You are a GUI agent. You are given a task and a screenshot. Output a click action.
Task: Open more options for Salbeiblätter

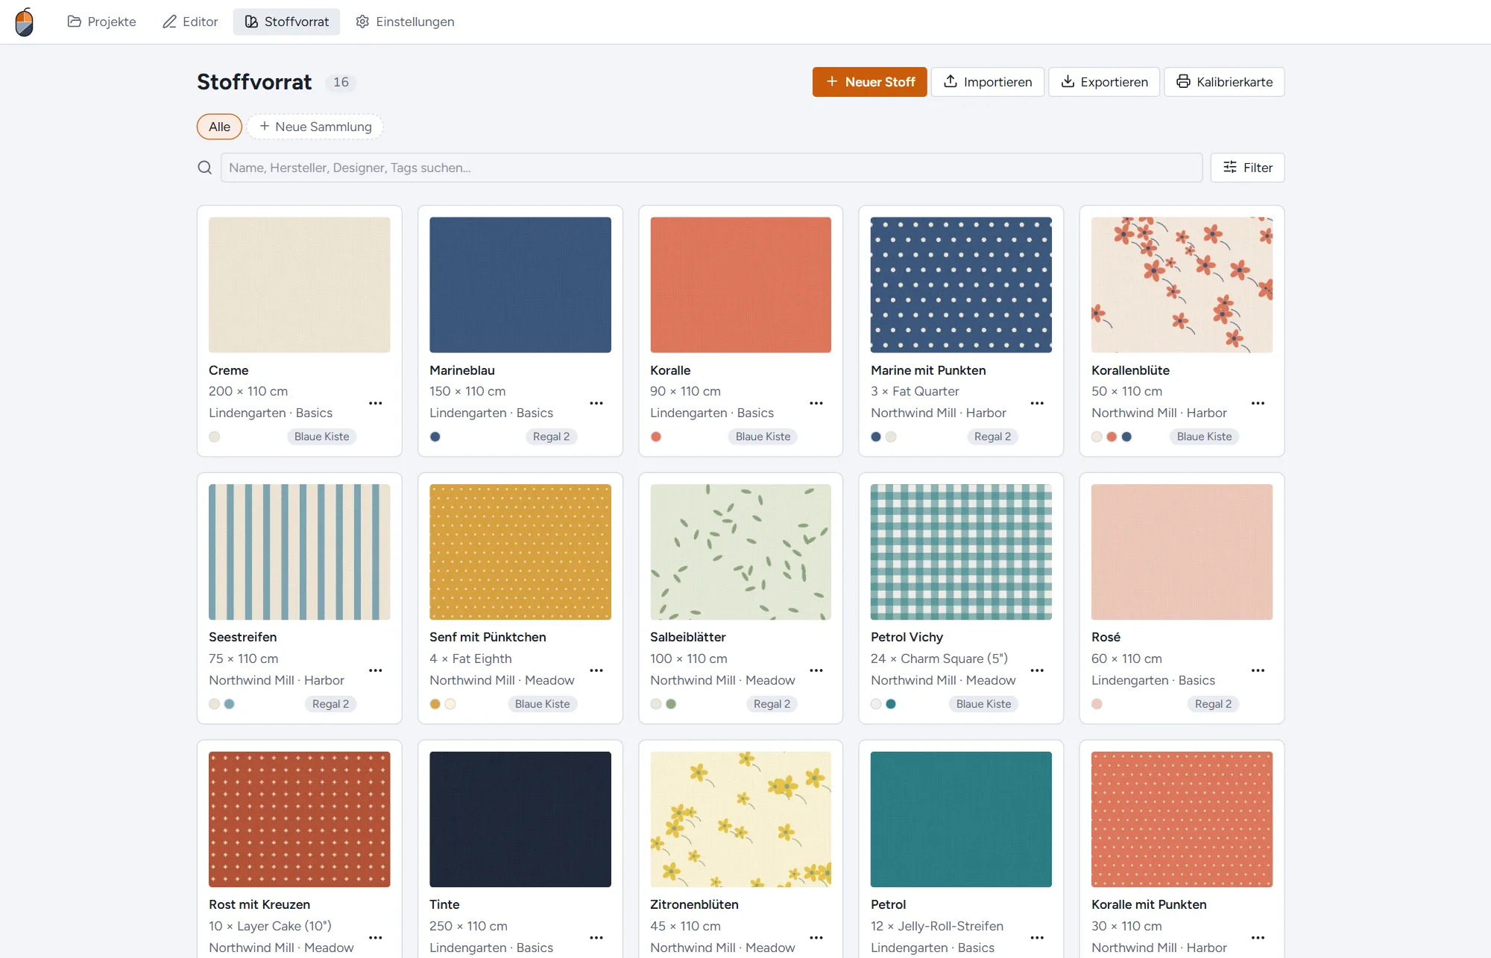(x=816, y=670)
